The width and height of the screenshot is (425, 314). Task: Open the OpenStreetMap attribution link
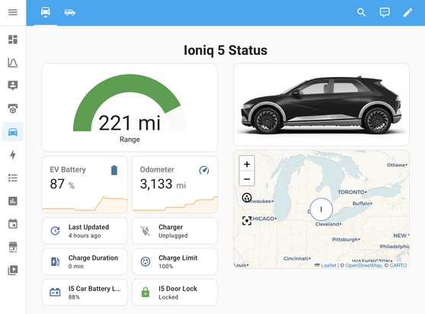click(x=363, y=265)
